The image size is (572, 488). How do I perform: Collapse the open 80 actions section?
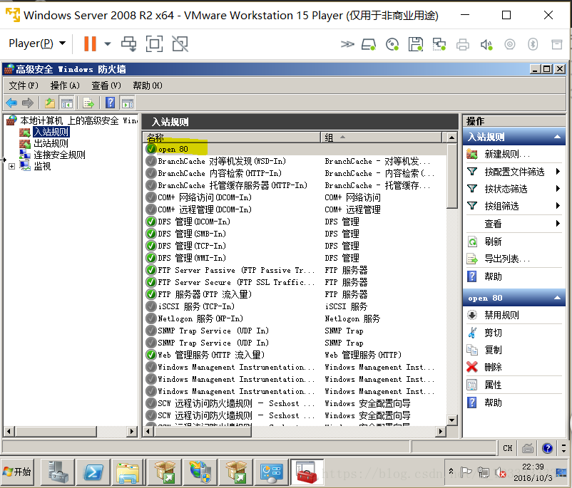point(557,298)
